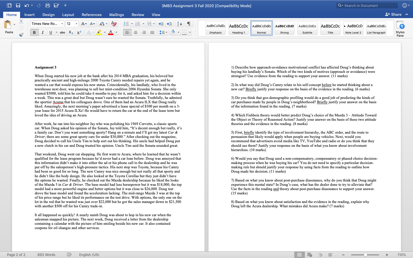Switch to the Insert tab
This screenshot has height=258, width=413.
pyautogui.click(x=30, y=15)
